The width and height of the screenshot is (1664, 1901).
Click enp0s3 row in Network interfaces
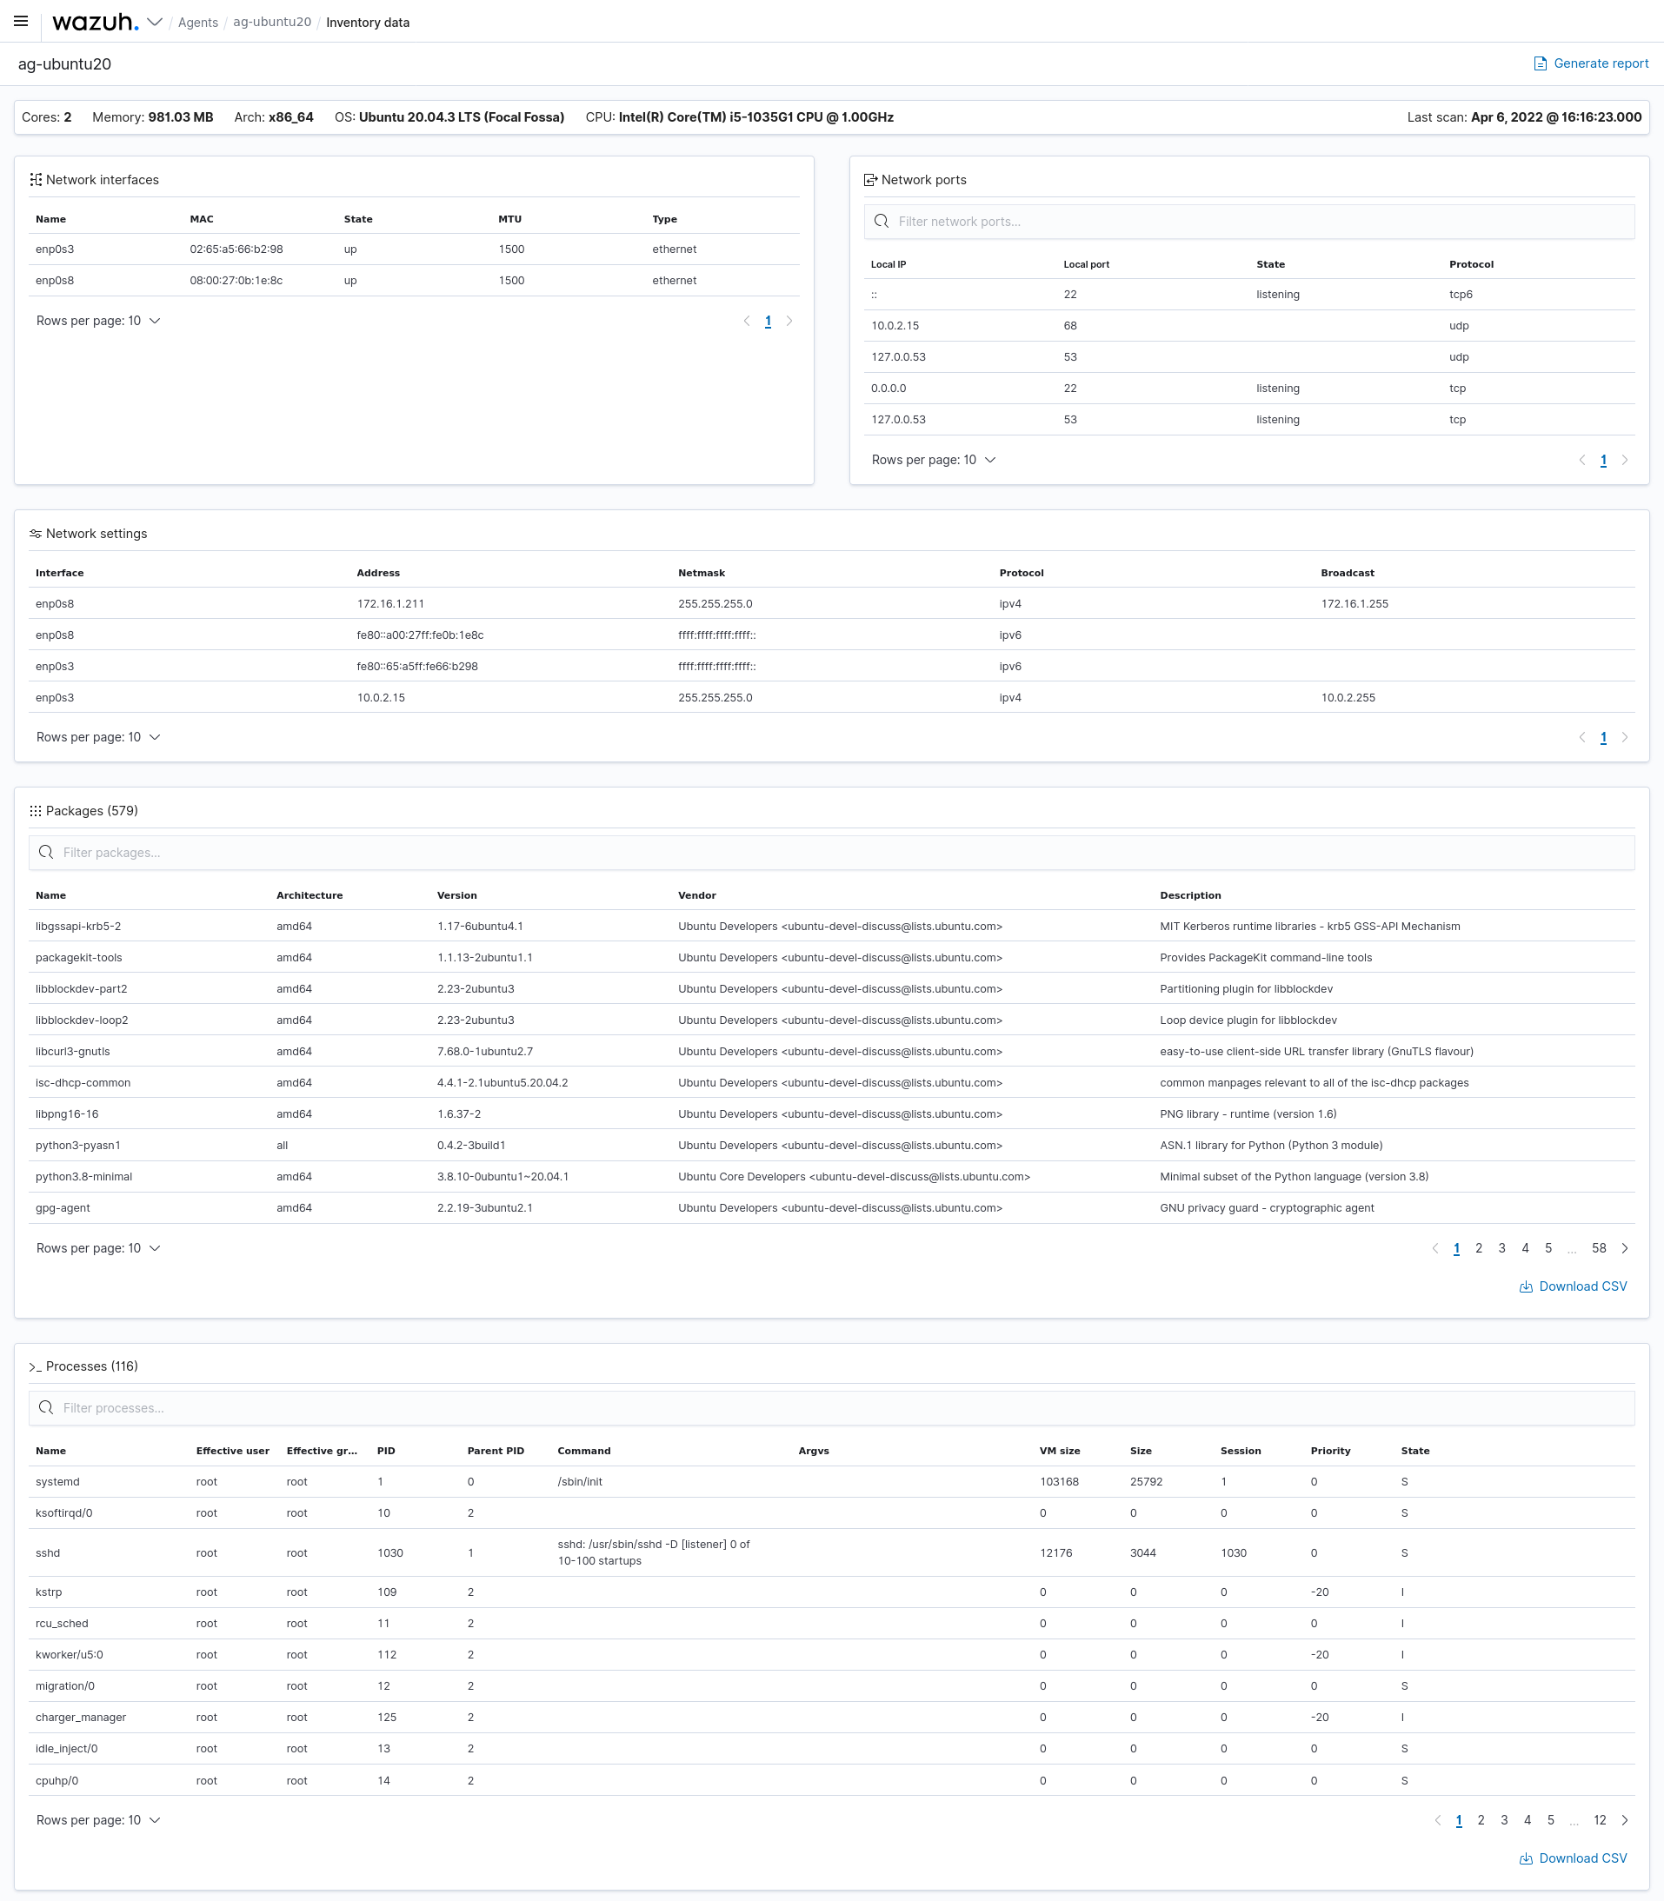click(x=414, y=249)
